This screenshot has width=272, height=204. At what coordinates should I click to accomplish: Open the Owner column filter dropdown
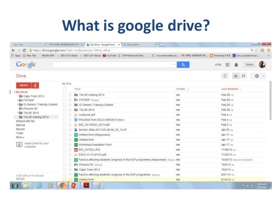coord(188,89)
